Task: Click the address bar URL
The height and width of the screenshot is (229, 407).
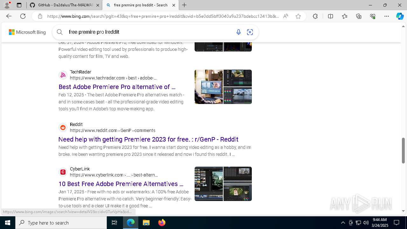Action: click(163, 16)
